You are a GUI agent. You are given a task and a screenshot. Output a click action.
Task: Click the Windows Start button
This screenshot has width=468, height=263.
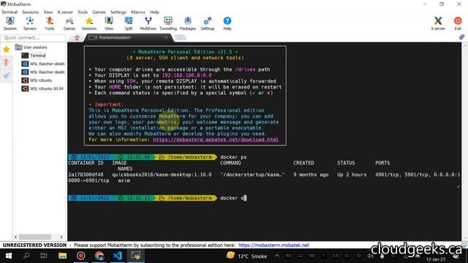point(9,256)
